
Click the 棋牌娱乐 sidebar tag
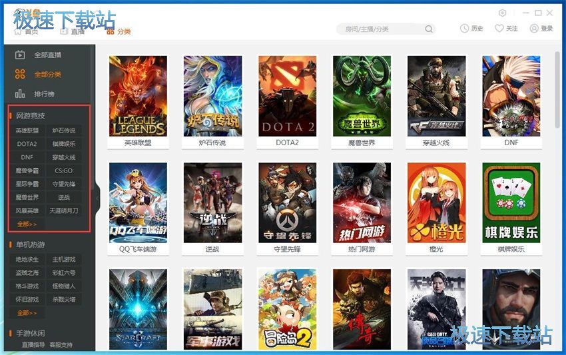pos(64,144)
